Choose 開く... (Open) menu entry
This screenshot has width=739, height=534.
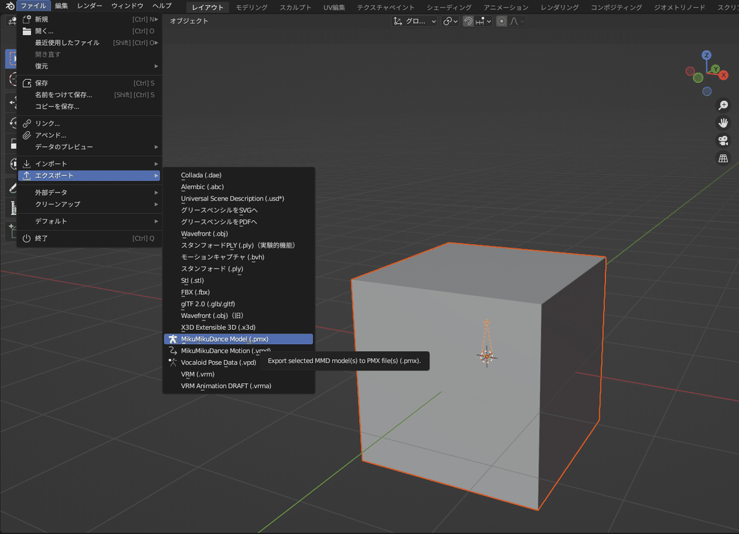pyautogui.click(x=89, y=31)
